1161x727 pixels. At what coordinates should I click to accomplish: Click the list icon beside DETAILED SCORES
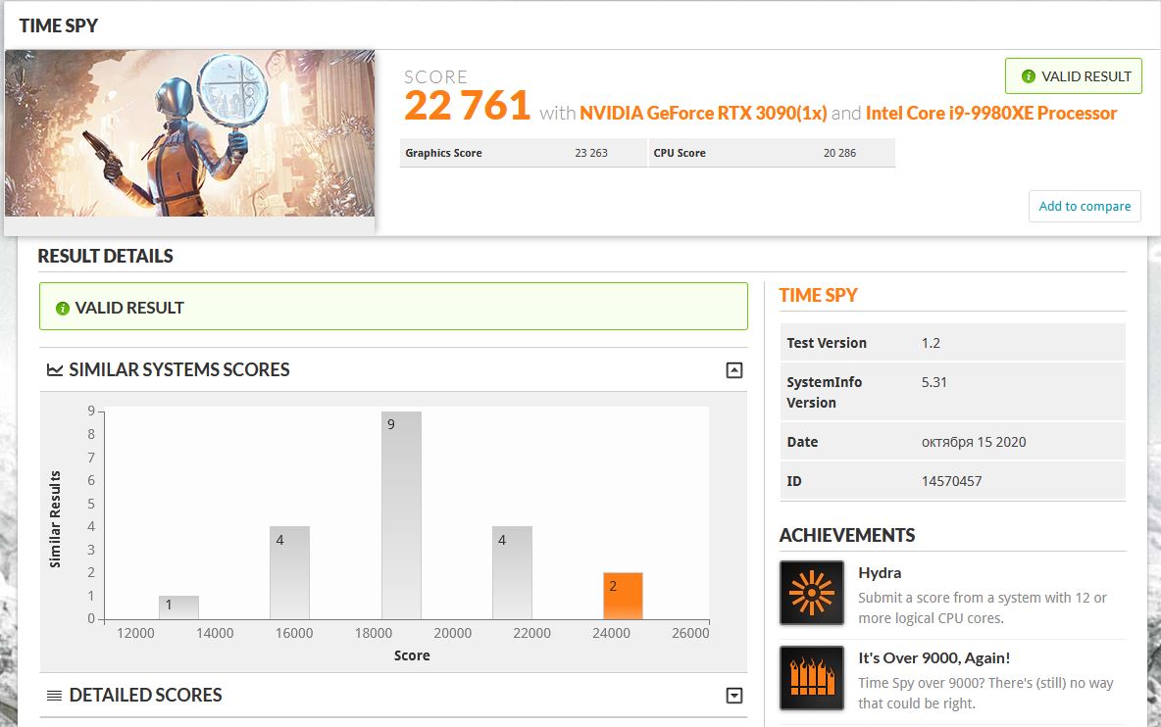point(54,695)
